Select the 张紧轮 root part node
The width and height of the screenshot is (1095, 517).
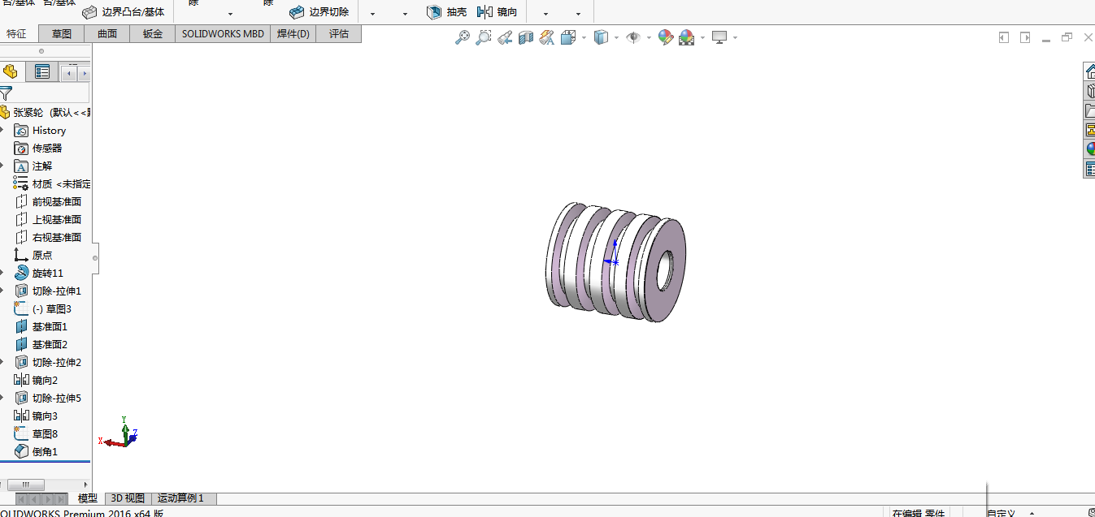click(46, 113)
